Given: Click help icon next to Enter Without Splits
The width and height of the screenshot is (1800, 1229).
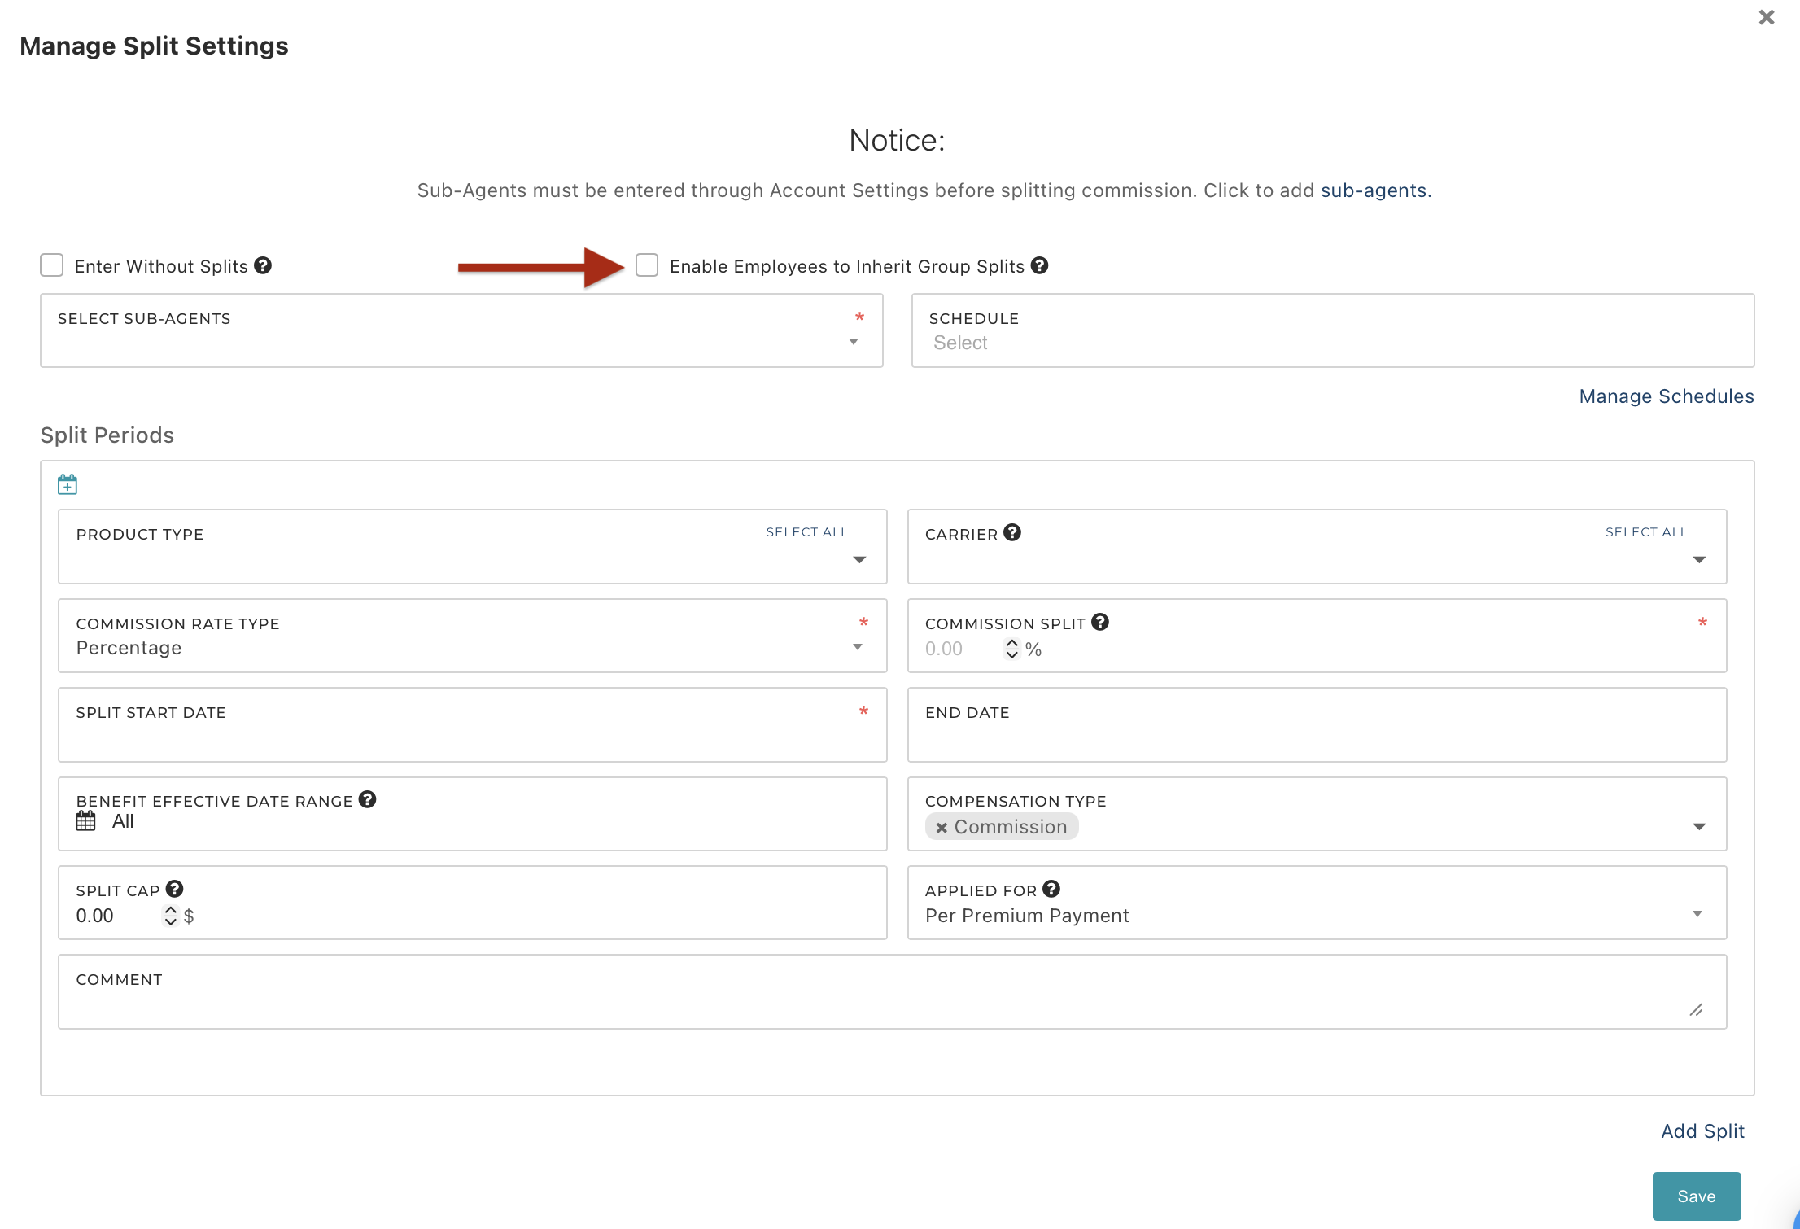Looking at the screenshot, I should 263,265.
